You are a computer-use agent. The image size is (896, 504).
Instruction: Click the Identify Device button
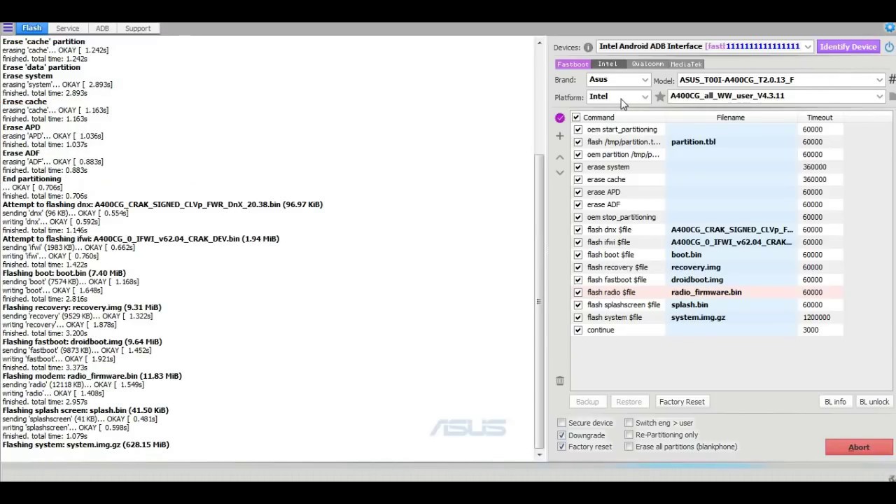pos(848,47)
